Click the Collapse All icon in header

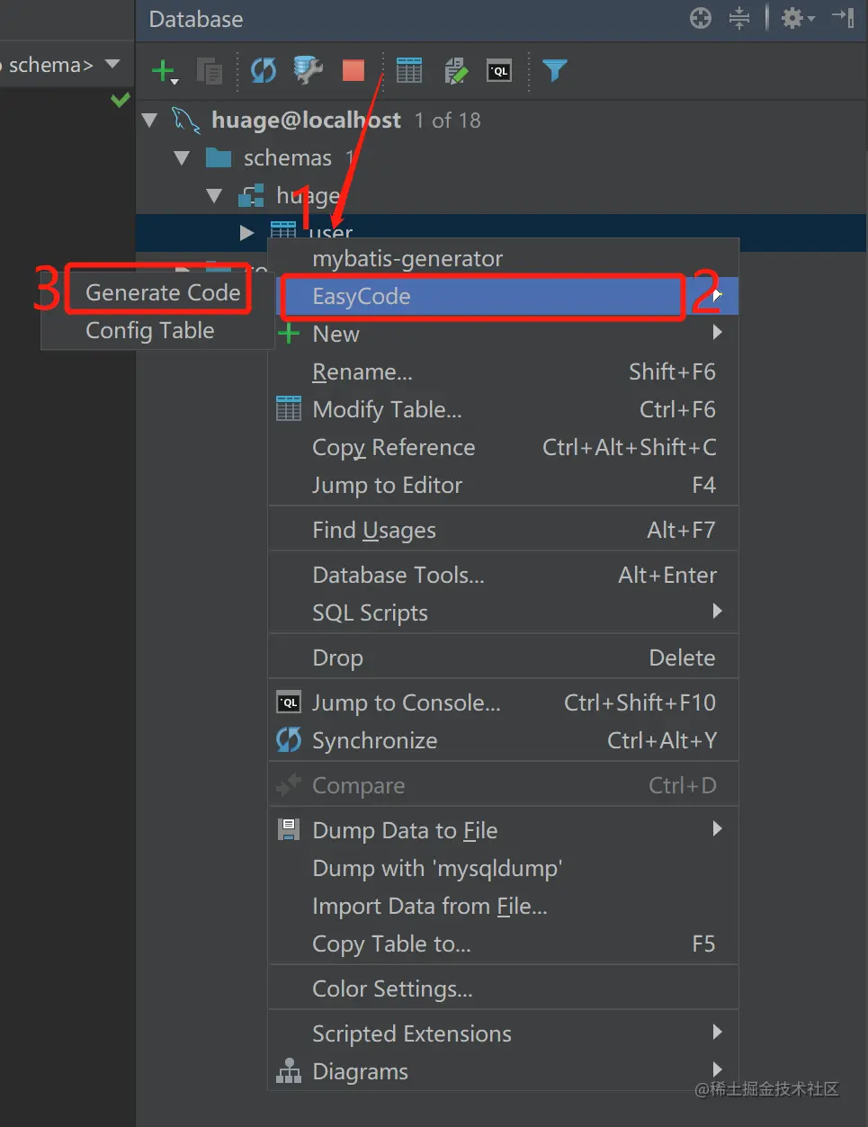(x=739, y=18)
